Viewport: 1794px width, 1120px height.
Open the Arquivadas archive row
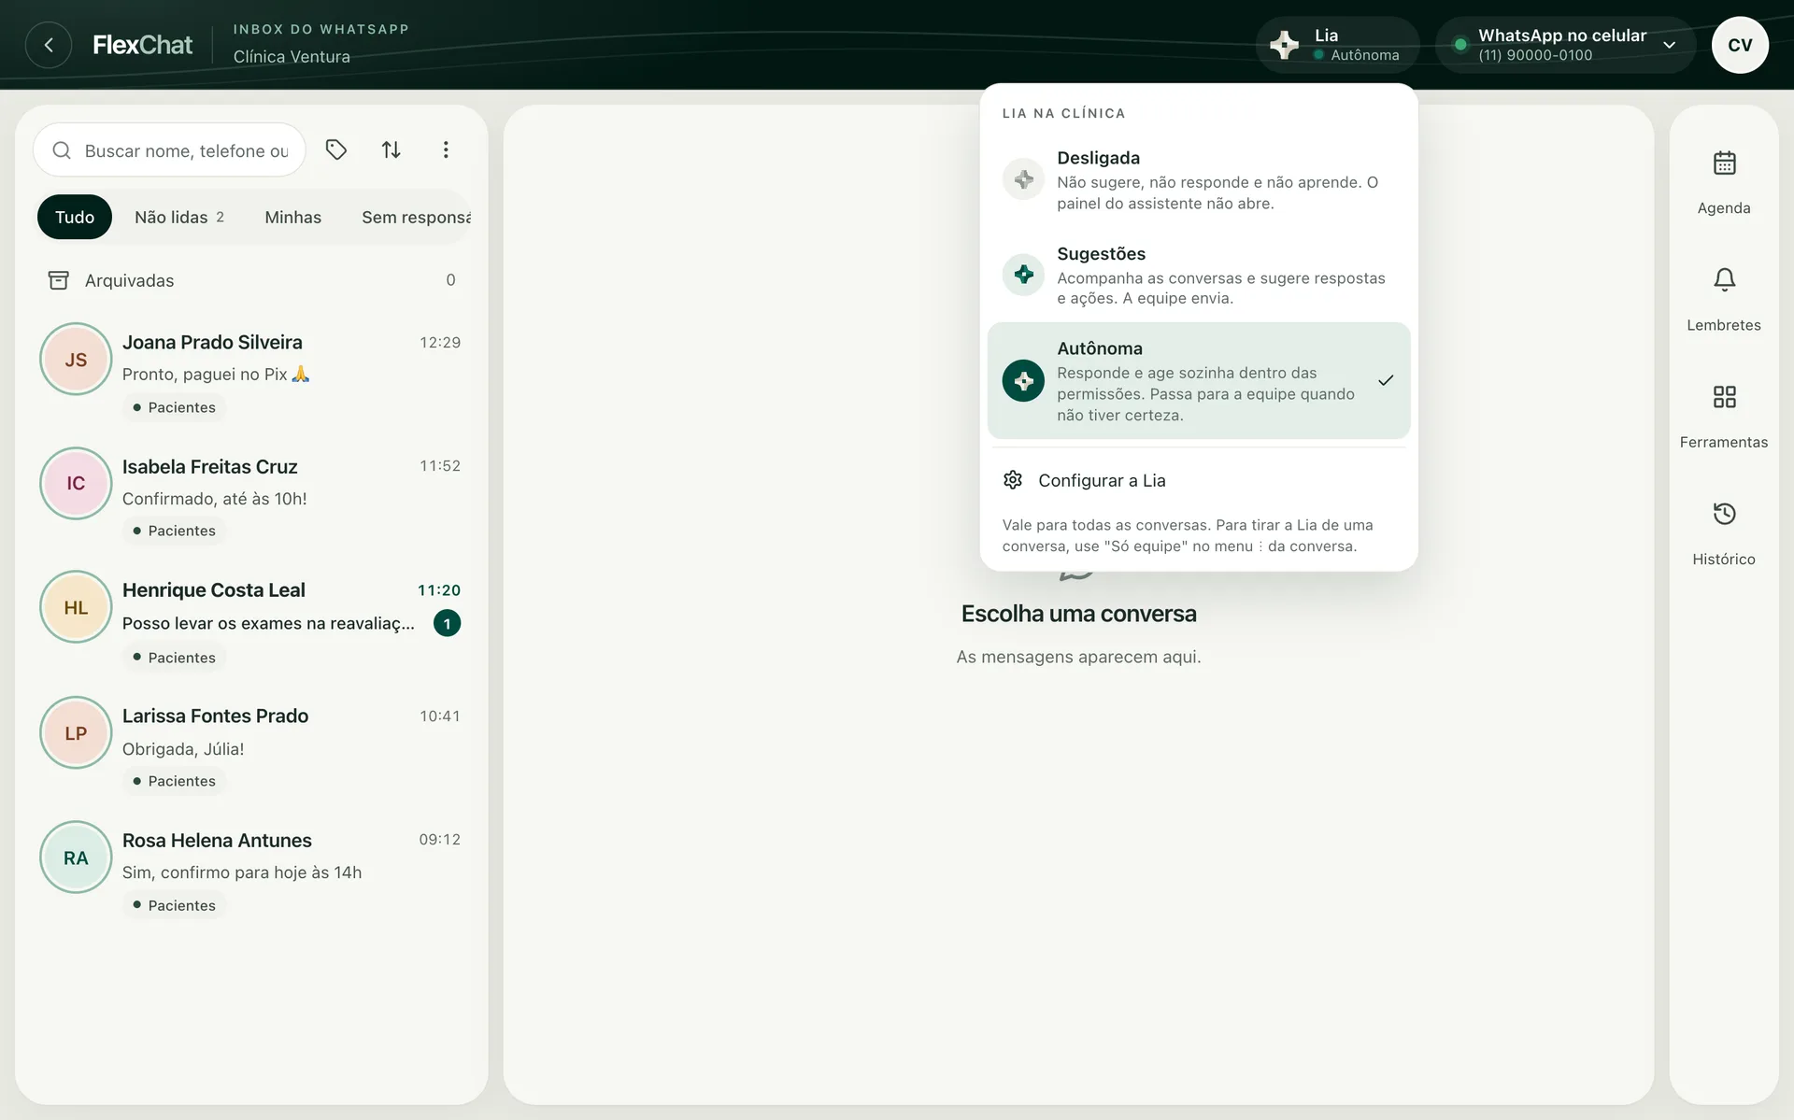tap(251, 280)
